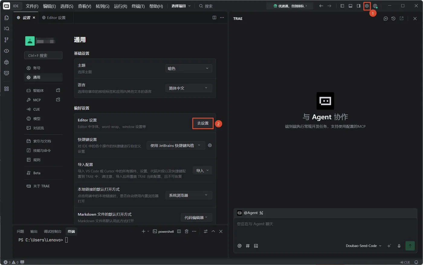Click the # context icon in chat box
This screenshot has width=423, height=265.
click(248, 246)
